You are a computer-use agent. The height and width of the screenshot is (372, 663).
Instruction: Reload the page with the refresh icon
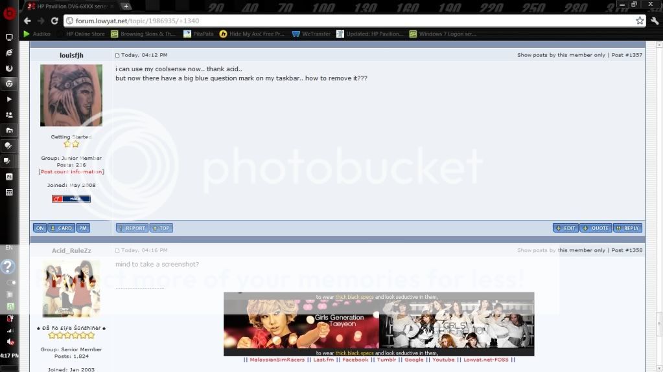(x=54, y=21)
